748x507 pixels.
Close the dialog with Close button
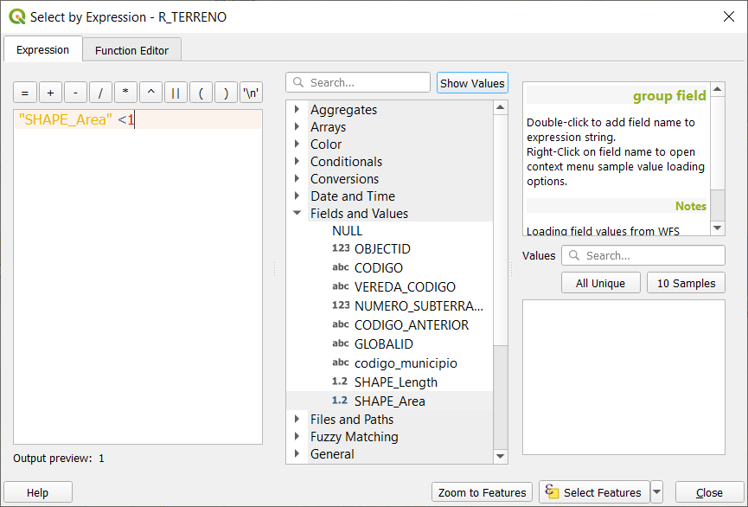[709, 492]
